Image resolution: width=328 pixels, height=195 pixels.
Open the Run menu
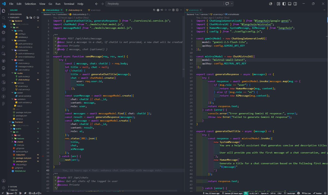58,4
